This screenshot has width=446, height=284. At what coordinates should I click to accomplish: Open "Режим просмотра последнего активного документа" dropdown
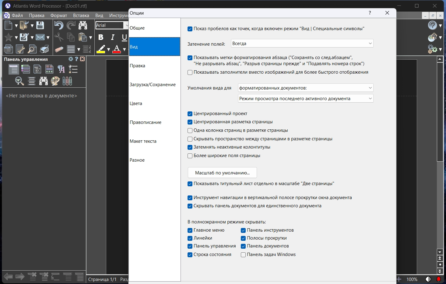[x=306, y=99]
